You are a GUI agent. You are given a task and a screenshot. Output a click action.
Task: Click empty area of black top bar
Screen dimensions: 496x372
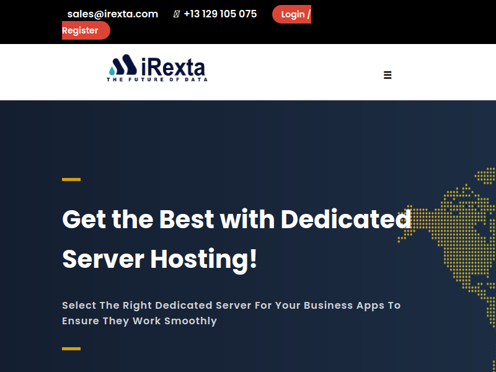pyautogui.click(x=403, y=22)
